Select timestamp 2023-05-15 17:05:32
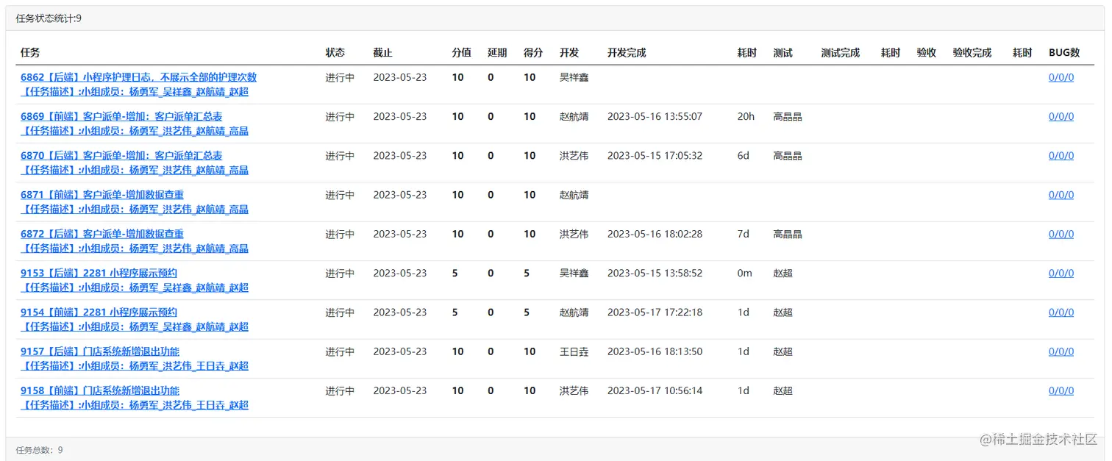This screenshot has height=461, width=1112. [x=655, y=155]
